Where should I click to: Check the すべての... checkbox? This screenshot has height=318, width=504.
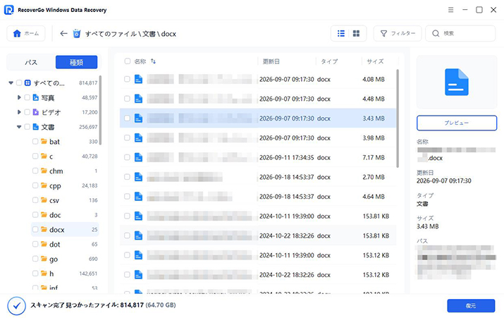(x=19, y=83)
